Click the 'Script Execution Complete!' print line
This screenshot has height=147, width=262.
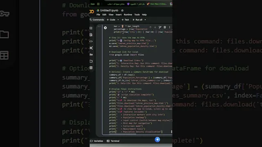coord(131,95)
